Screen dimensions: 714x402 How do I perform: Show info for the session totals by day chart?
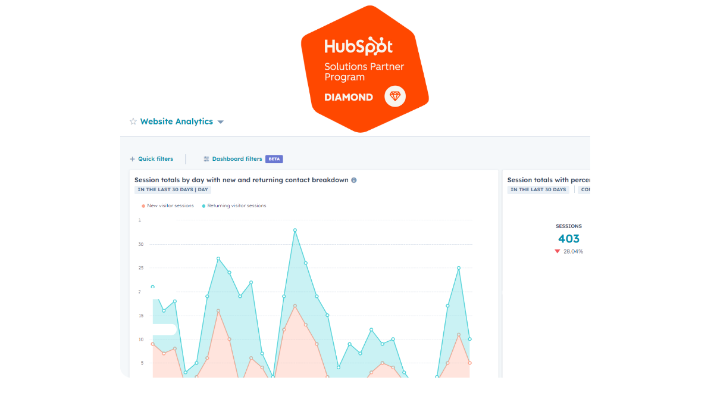click(x=354, y=180)
